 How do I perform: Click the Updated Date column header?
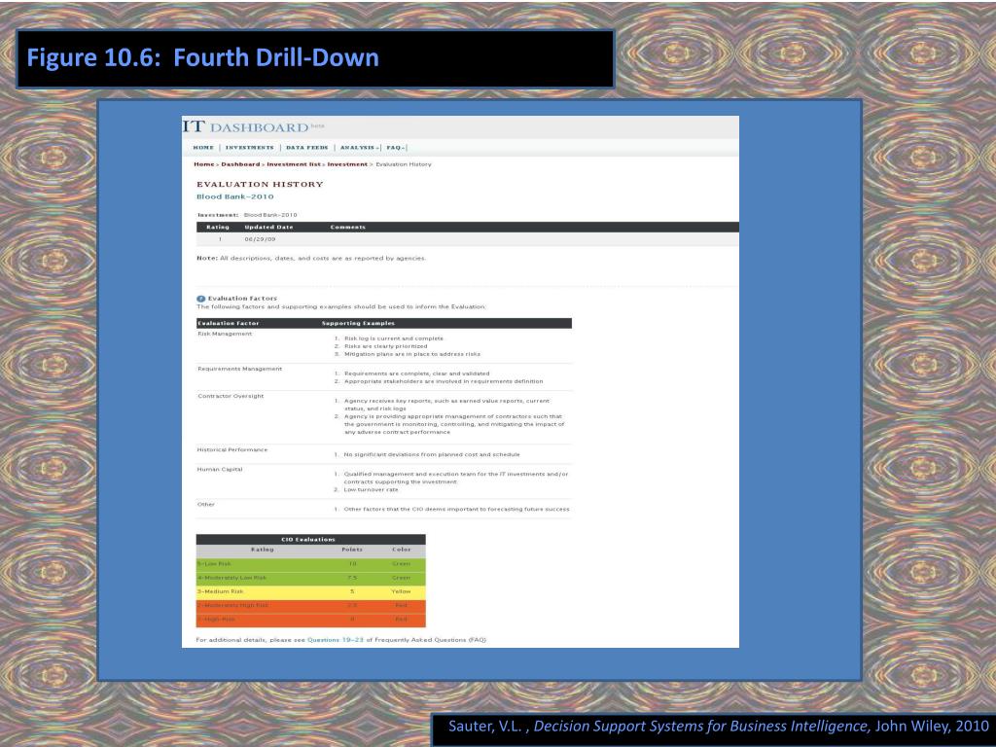point(268,228)
